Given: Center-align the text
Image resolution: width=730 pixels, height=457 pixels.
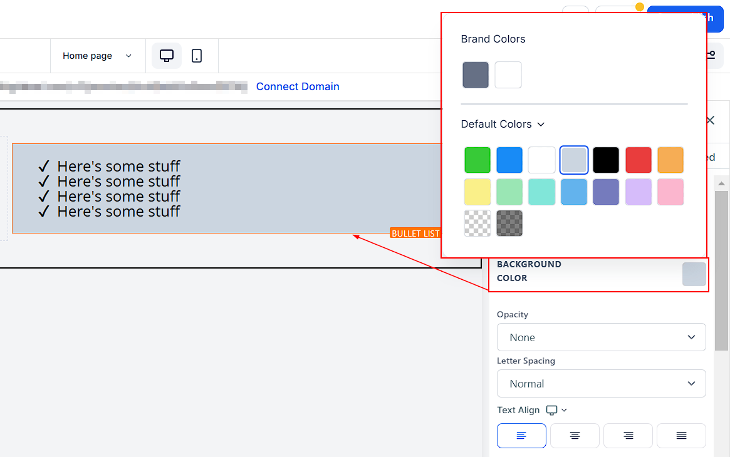Looking at the screenshot, I should pyautogui.click(x=575, y=436).
